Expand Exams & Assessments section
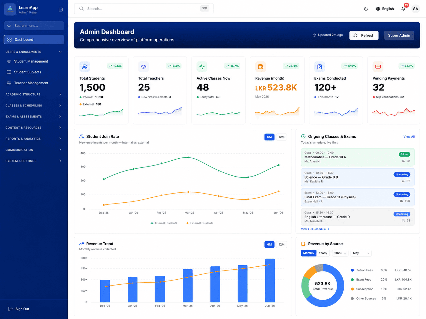426x319 pixels. [34, 117]
